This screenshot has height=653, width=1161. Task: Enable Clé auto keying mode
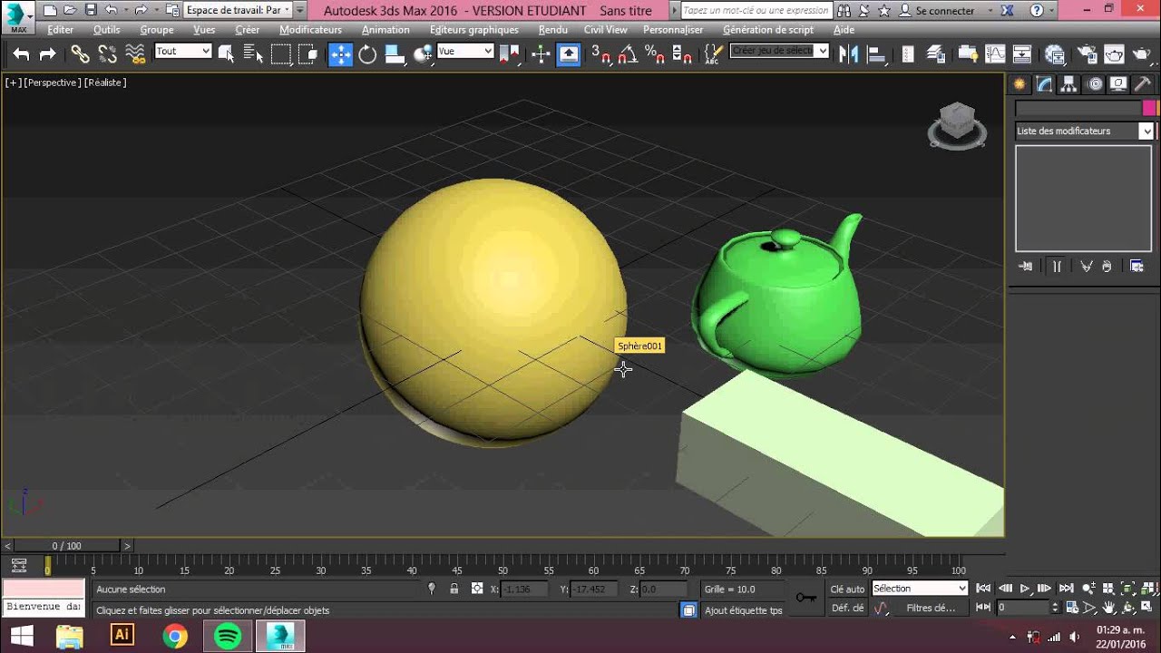pyautogui.click(x=848, y=589)
